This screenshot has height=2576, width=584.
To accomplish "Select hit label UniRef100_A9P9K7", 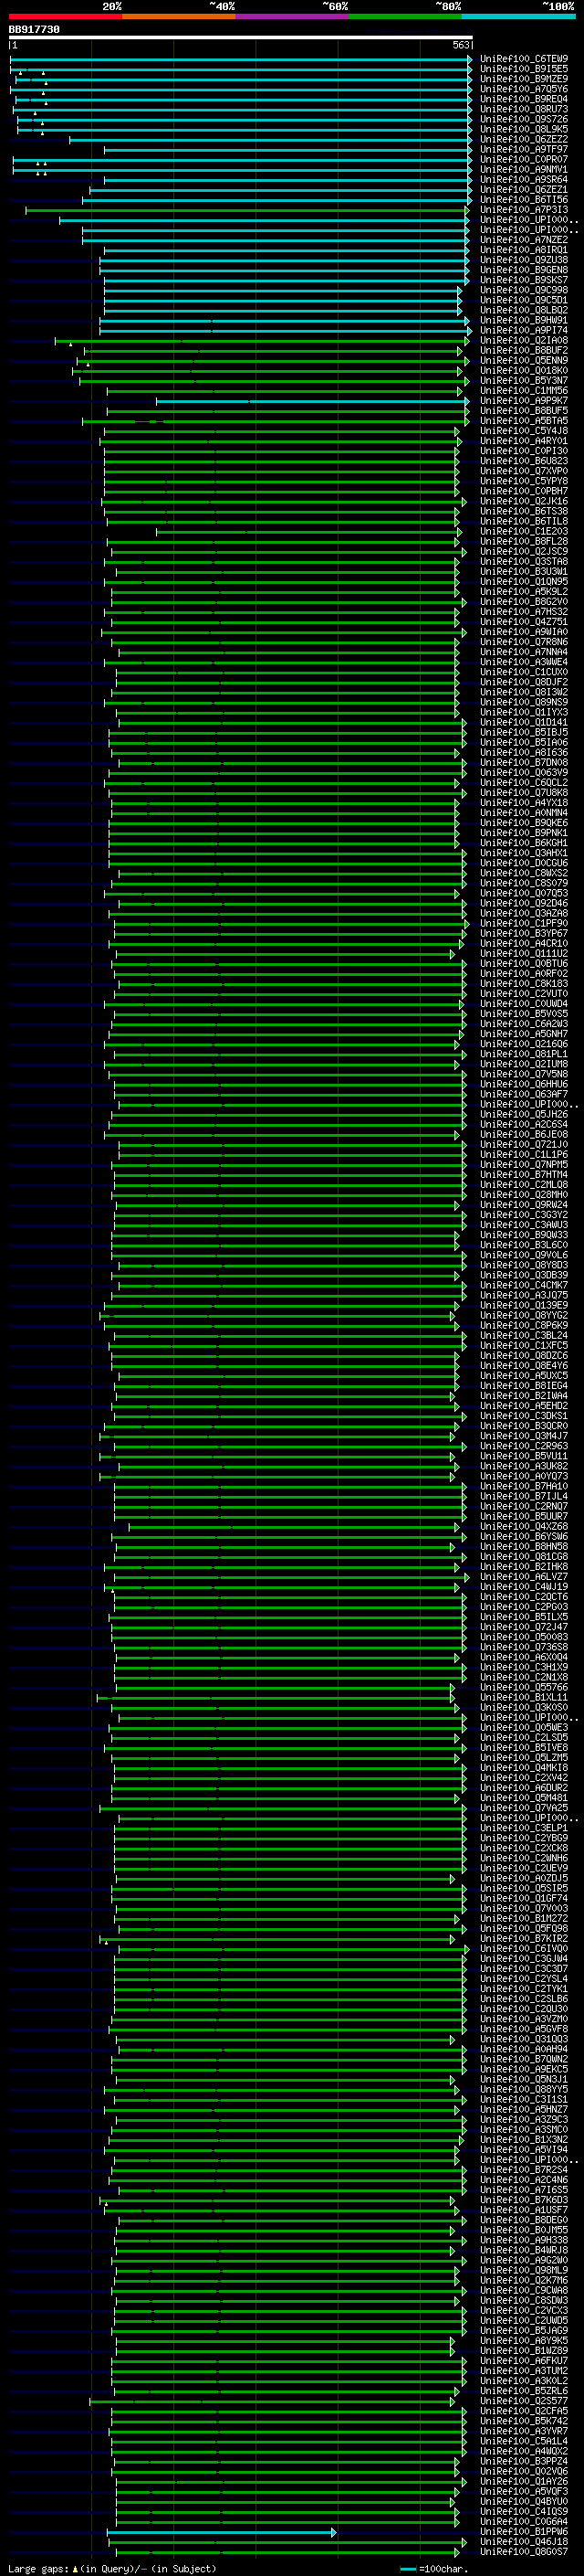I will [x=524, y=401].
